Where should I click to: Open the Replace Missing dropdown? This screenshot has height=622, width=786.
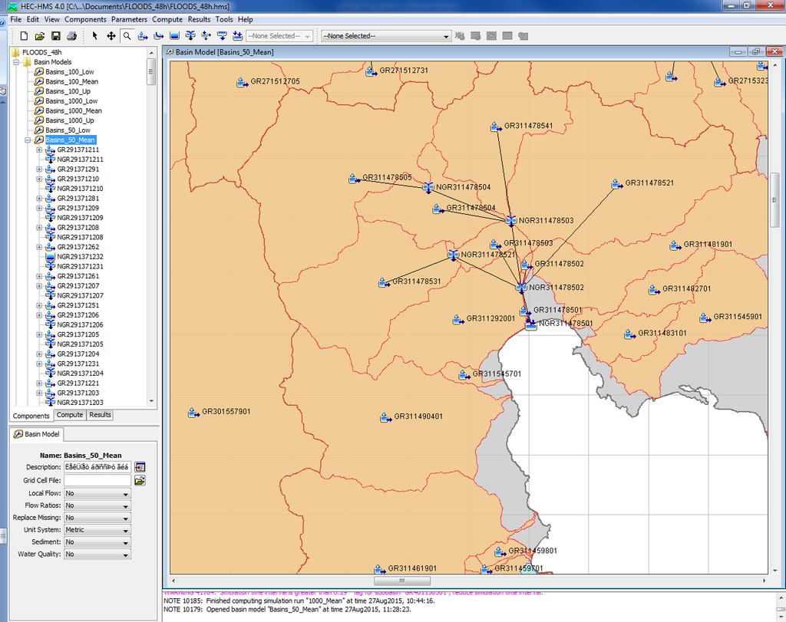pyautogui.click(x=97, y=518)
